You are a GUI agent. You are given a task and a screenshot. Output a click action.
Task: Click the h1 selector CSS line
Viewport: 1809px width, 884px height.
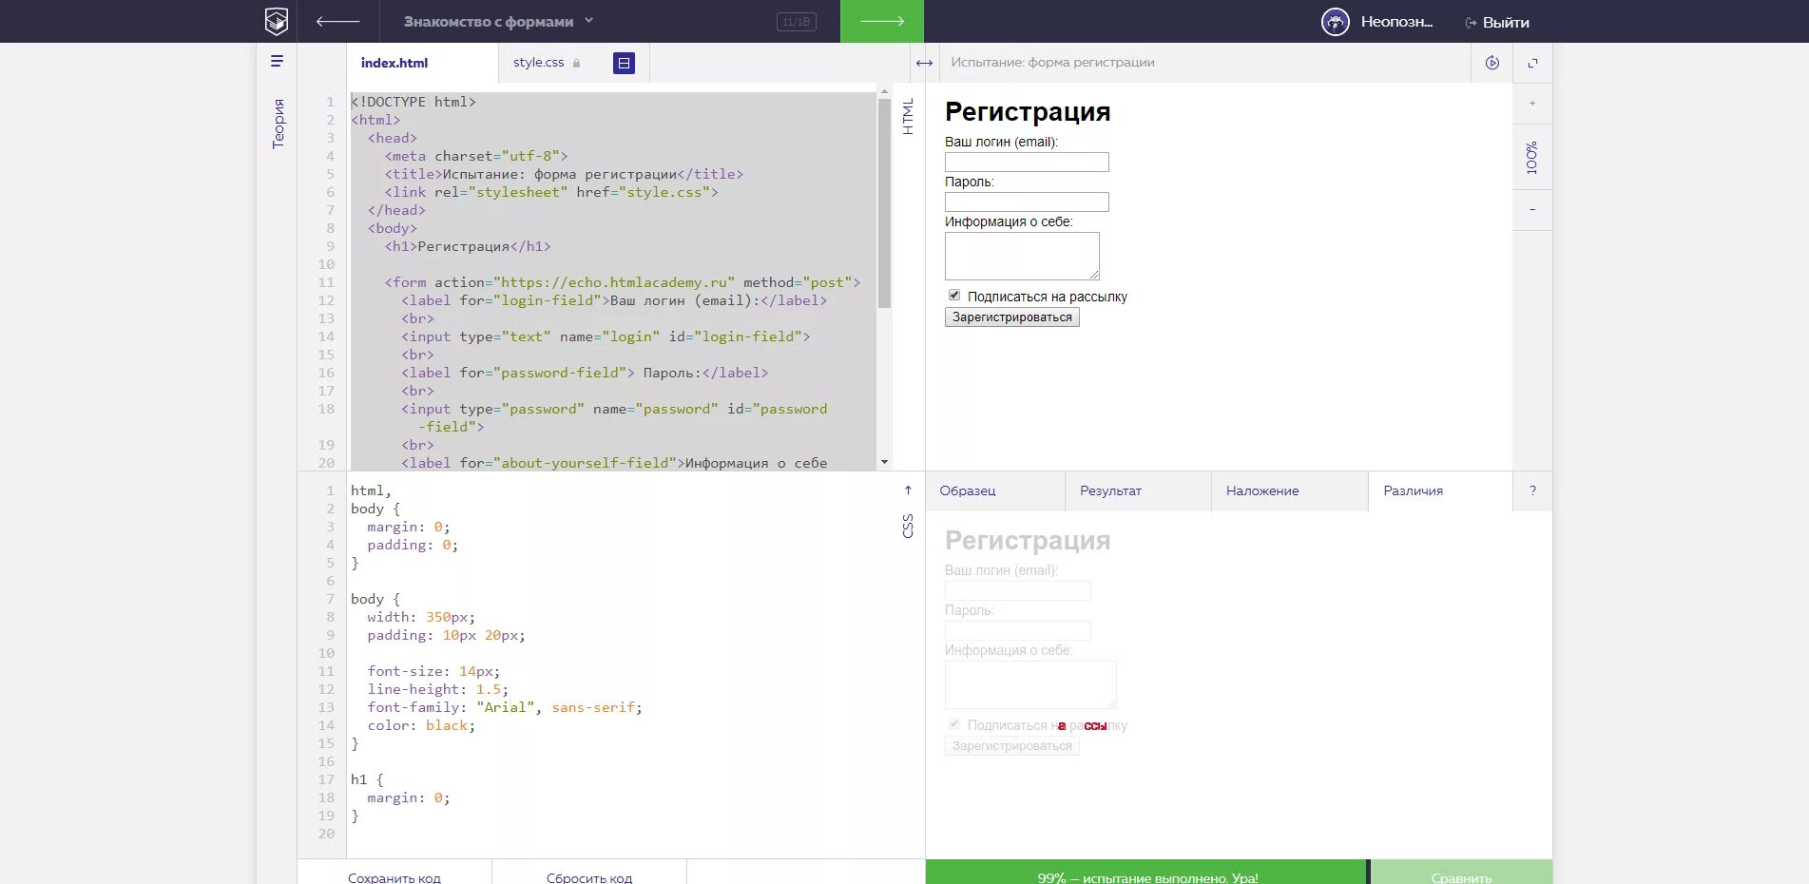367,779
